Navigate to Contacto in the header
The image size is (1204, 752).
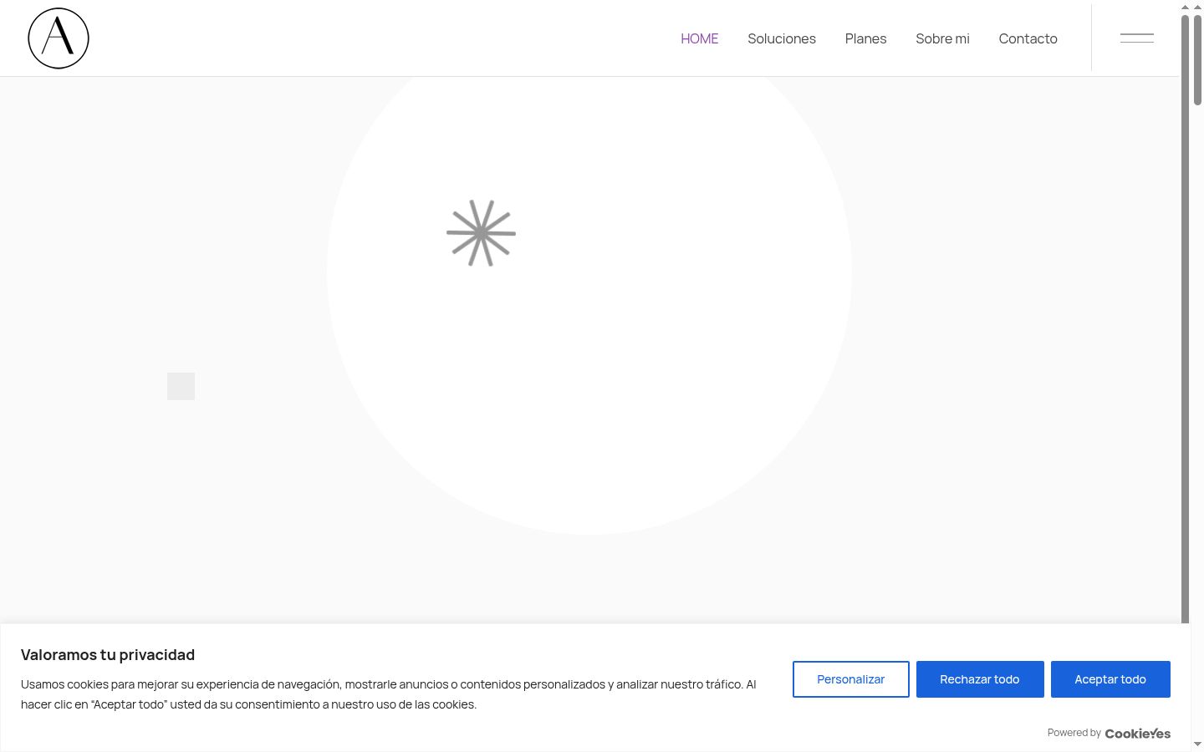[1028, 38]
